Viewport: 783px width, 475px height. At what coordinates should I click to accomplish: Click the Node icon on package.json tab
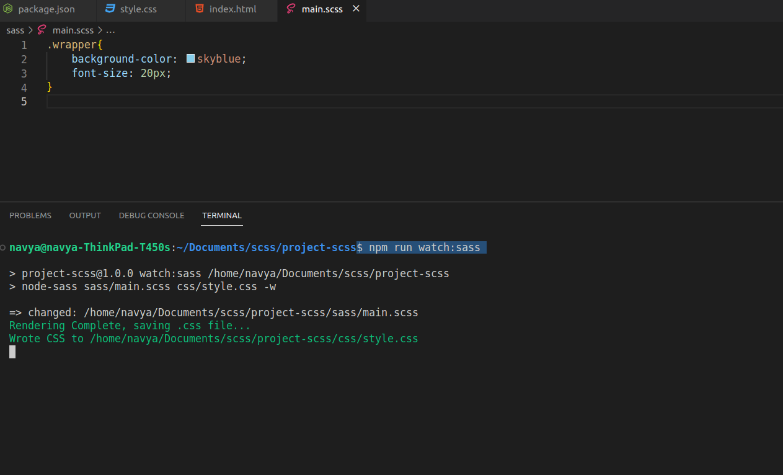8,9
